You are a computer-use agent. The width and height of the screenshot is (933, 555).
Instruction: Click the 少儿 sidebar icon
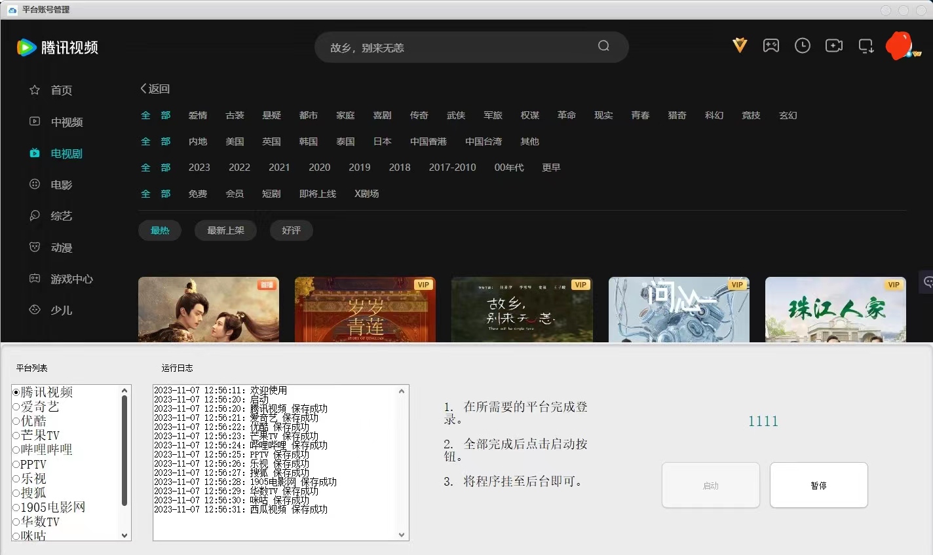pyautogui.click(x=35, y=310)
